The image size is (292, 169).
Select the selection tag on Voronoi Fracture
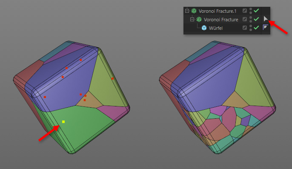(266, 19)
